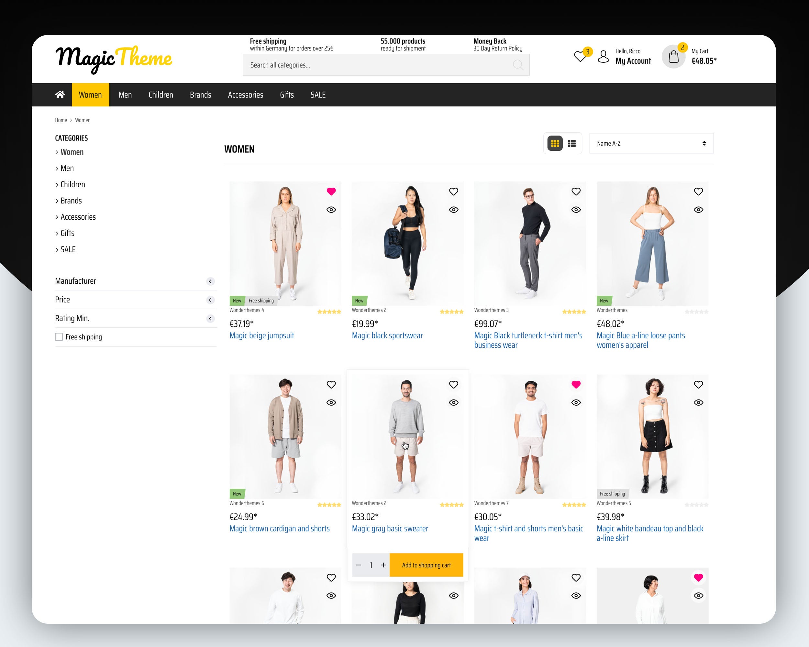
Task: Increase quantity with plus button
Action: click(383, 565)
